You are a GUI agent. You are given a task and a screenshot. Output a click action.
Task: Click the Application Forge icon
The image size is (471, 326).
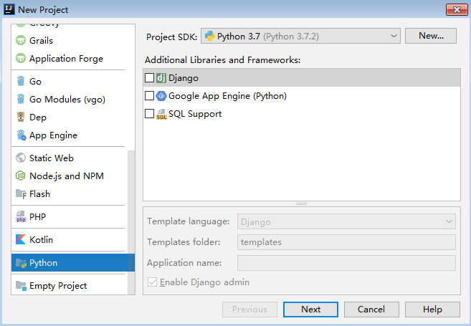[21, 58]
